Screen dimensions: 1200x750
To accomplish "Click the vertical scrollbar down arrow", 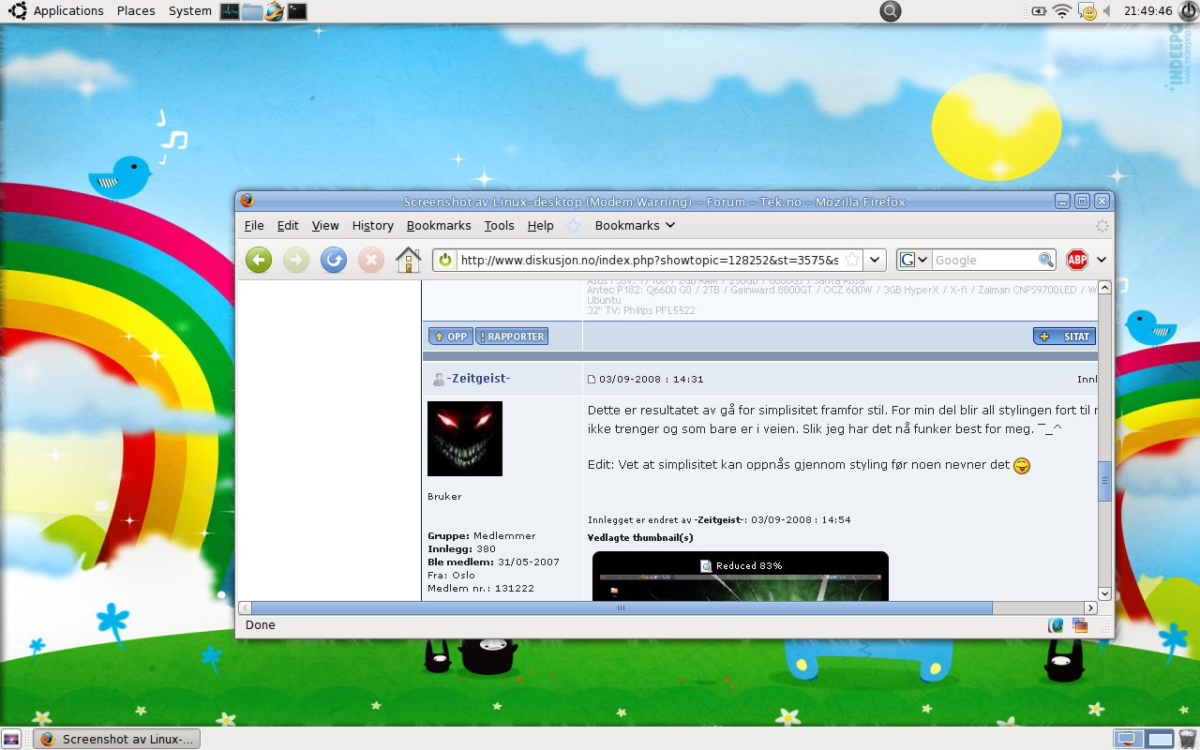I will click(x=1104, y=593).
